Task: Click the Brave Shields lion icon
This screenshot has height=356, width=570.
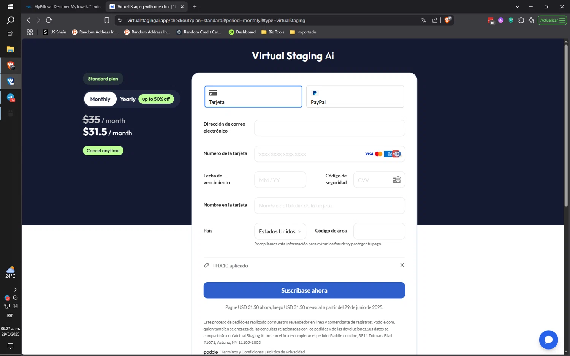Action: point(448,20)
